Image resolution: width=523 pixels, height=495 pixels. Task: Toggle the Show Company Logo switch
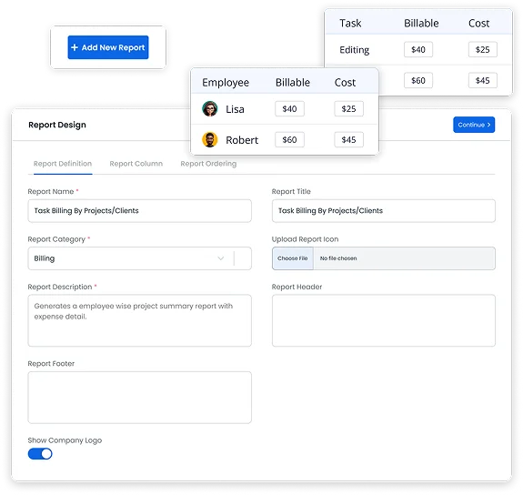pyautogui.click(x=40, y=454)
